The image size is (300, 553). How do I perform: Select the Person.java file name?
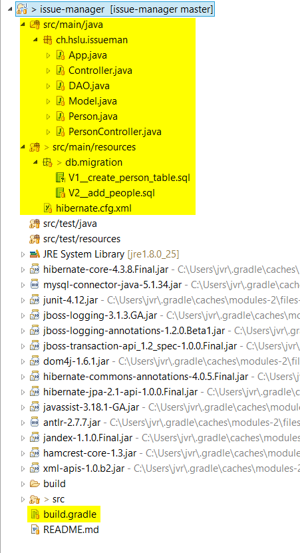point(93,116)
